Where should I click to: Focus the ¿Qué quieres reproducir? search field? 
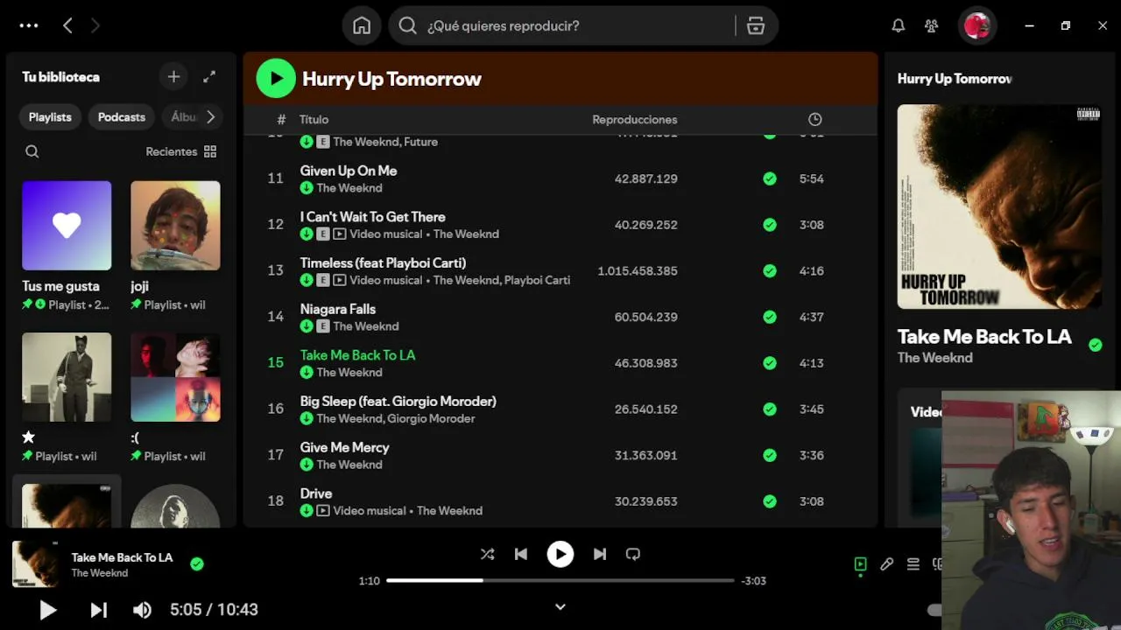coord(578,26)
